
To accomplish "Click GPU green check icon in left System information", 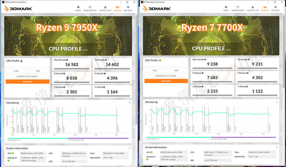I will 13,153.
